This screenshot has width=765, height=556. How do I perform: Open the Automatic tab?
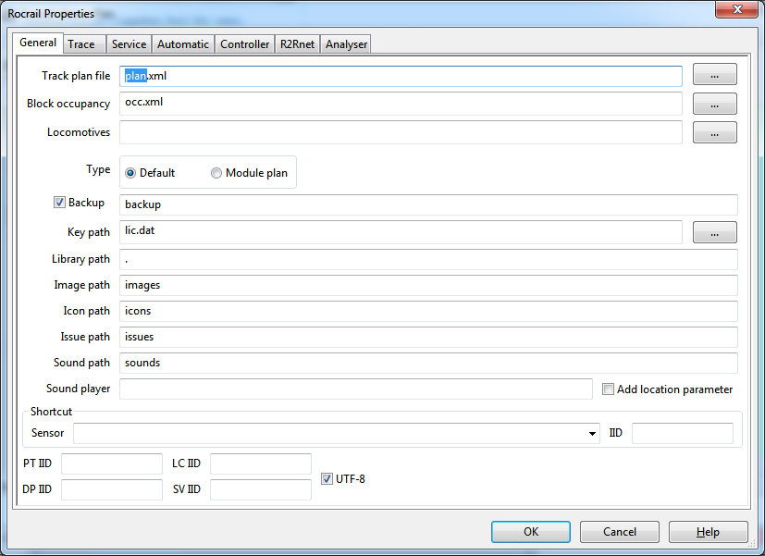click(x=183, y=43)
